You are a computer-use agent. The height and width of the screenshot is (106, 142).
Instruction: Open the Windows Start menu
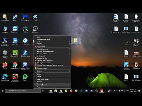click(x=3, y=91)
